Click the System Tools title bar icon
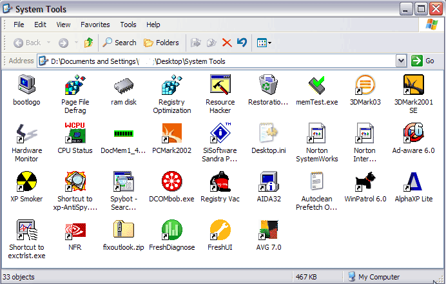The width and height of the screenshot is (446, 284). point(7,8)
